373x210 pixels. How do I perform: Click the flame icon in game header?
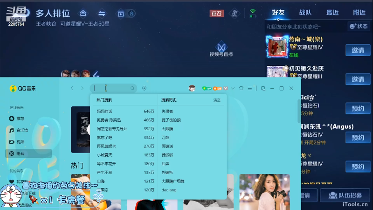click(131, 14)
